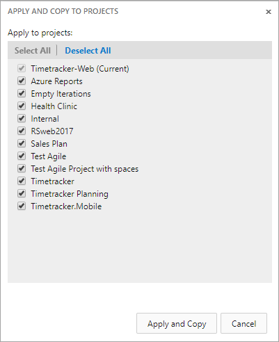Click the Timetracker Planning label text
This screenshot has height=342, width=279.
coord(70,194)
